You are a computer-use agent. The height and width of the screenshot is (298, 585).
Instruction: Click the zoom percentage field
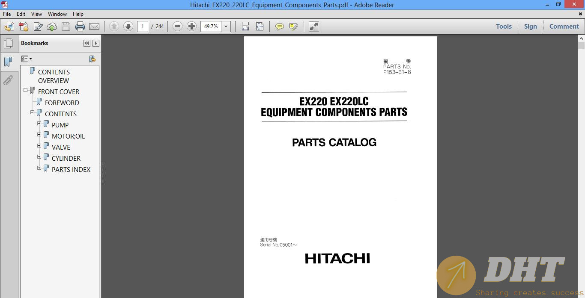point(211,27)
